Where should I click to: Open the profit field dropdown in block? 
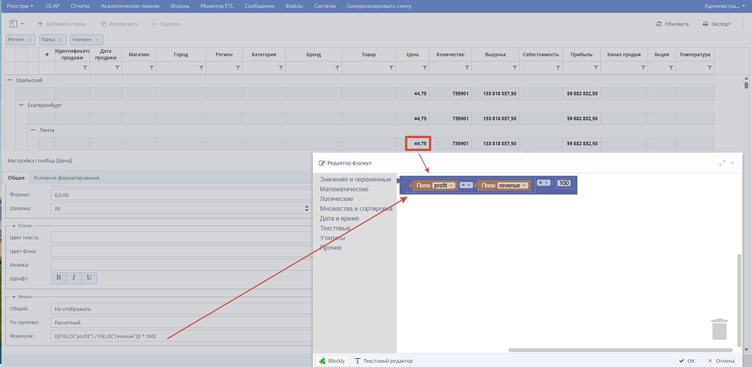tap(452, 186)
